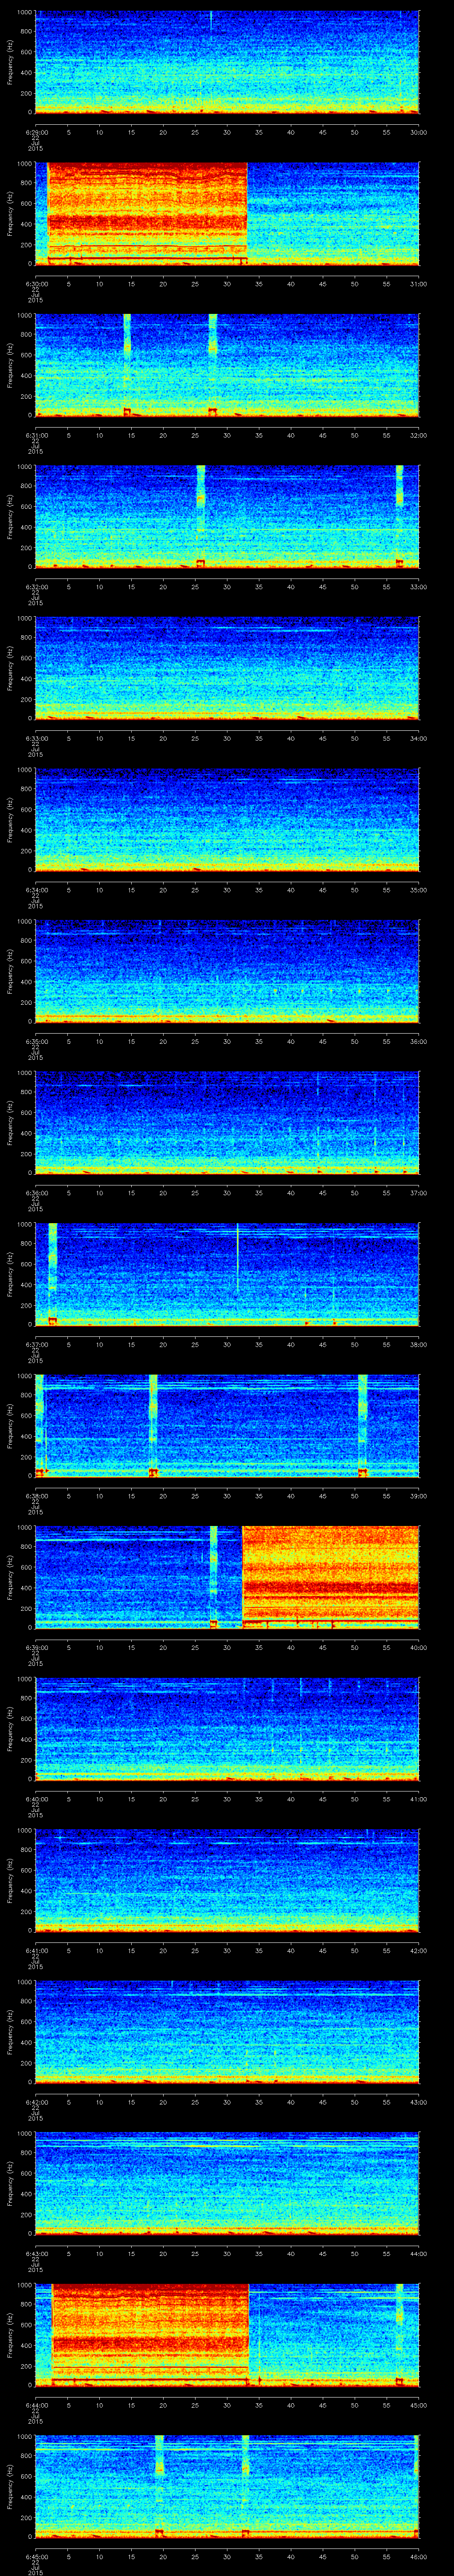Click the 6:42:00 start time label
Viewport: 454px width, 2576px height.
point(35,2102)
